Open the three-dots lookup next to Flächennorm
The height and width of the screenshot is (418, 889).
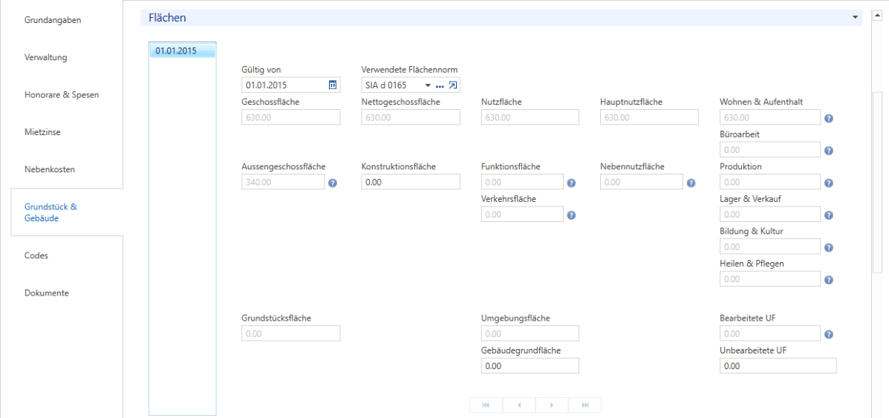coord(440,85)
